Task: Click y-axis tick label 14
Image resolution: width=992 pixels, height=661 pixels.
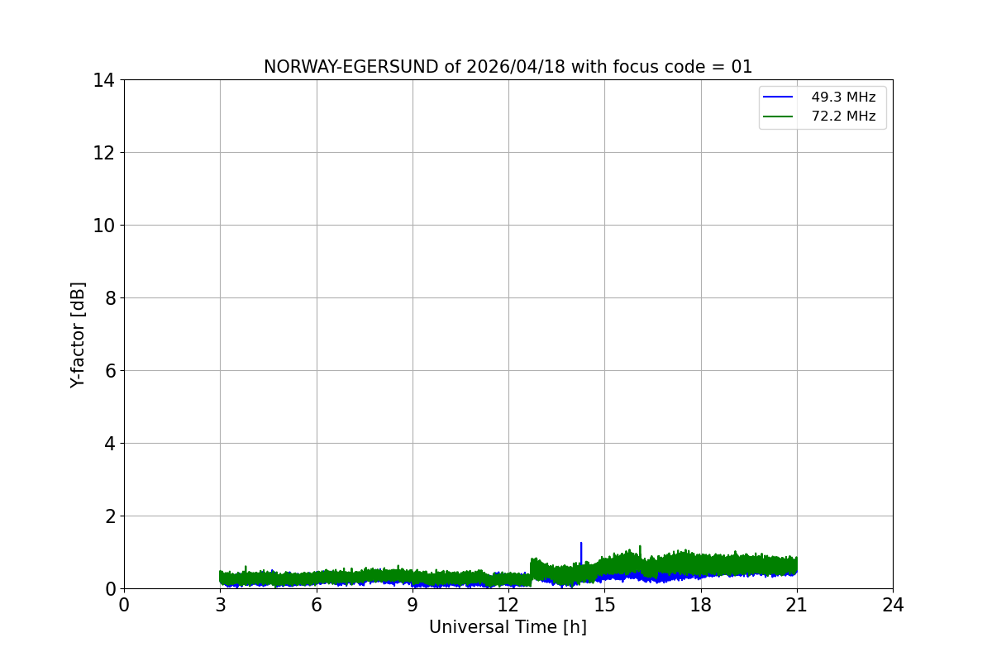Action: tap(104, 80)
